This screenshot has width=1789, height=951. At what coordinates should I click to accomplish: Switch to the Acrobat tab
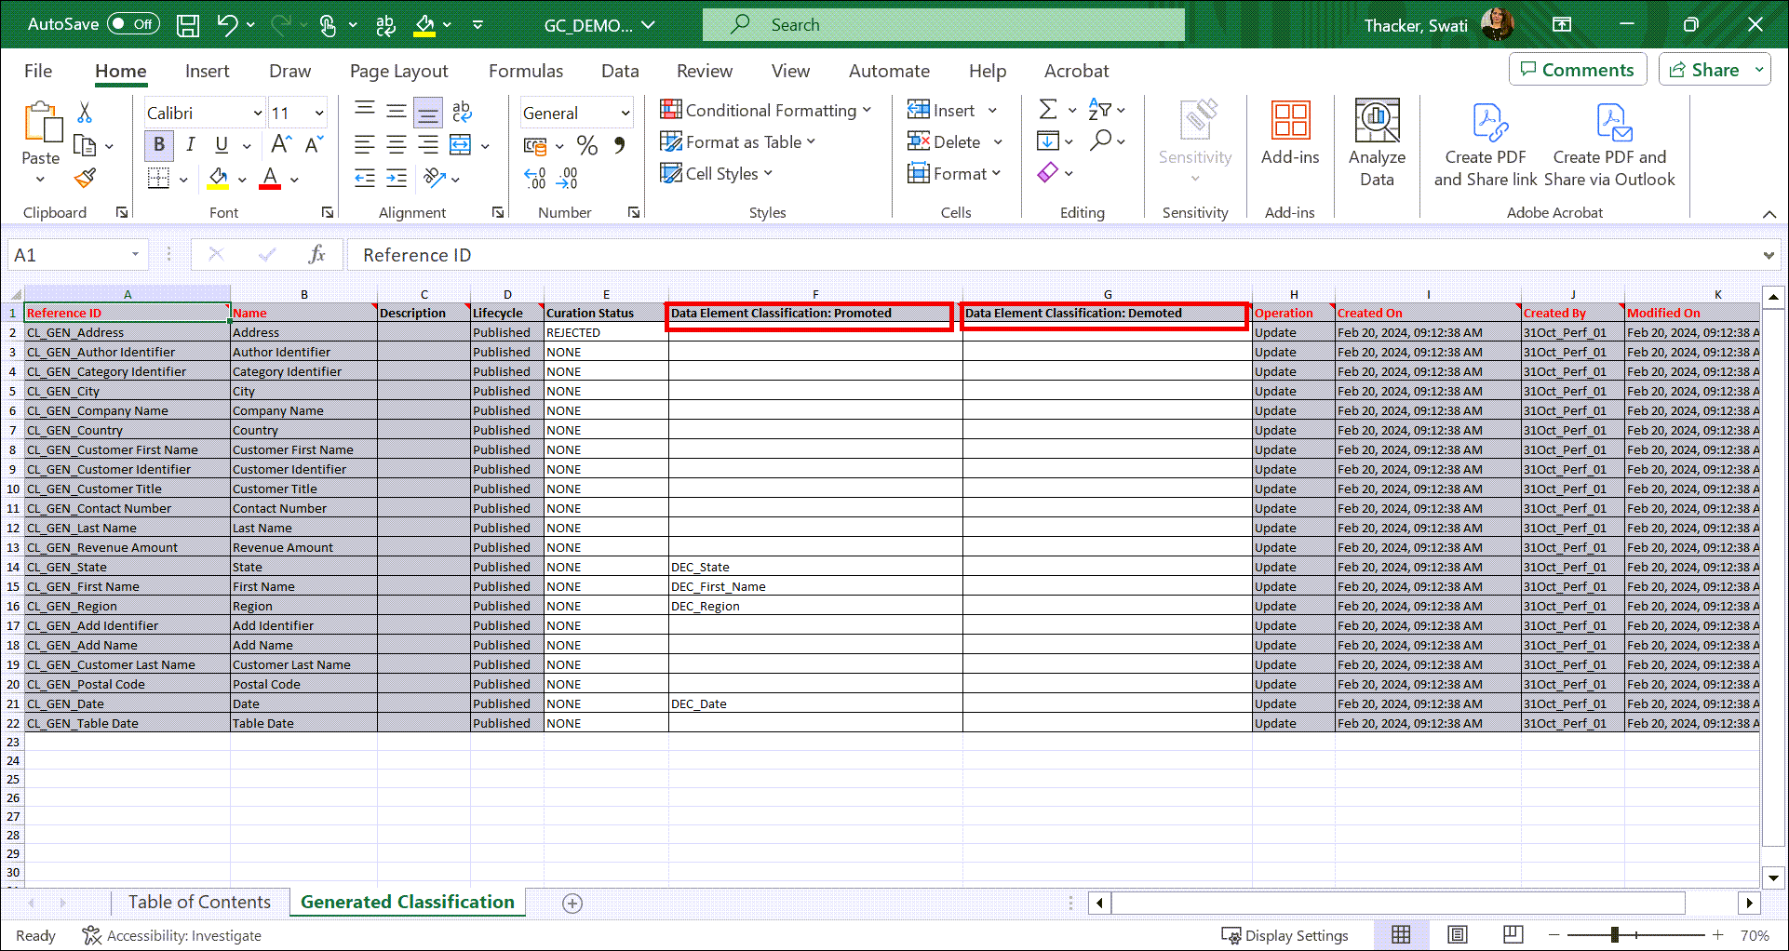(x=1076, y=71)
